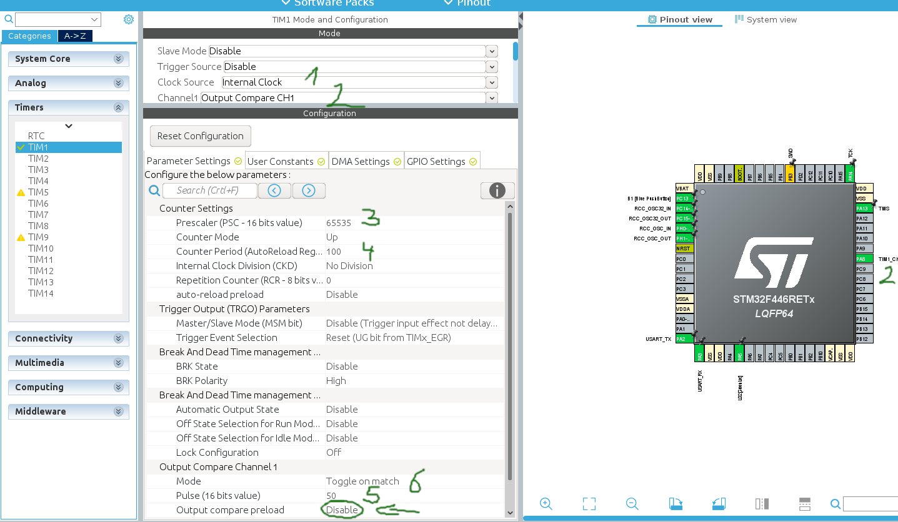
Task: Click the Pulse value 50
Action: [331, 496]
